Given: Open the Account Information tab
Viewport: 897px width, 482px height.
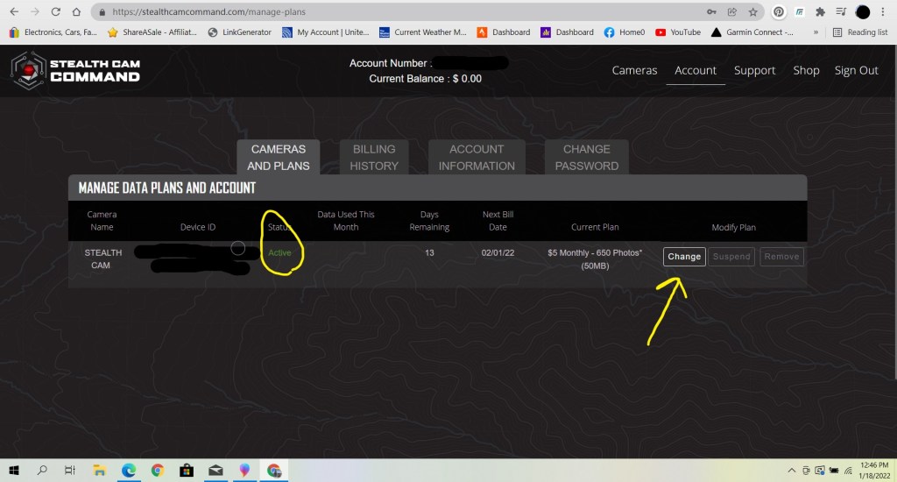Looking at the screenshot, I should [477, 157].
